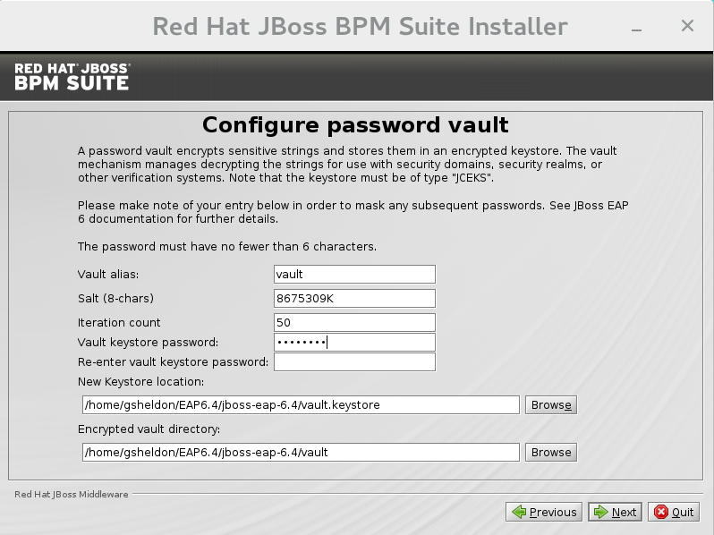Viewport: 714px width, 535px height.
Task: Click the New Keystore location path field
Action: coord(301,404)
